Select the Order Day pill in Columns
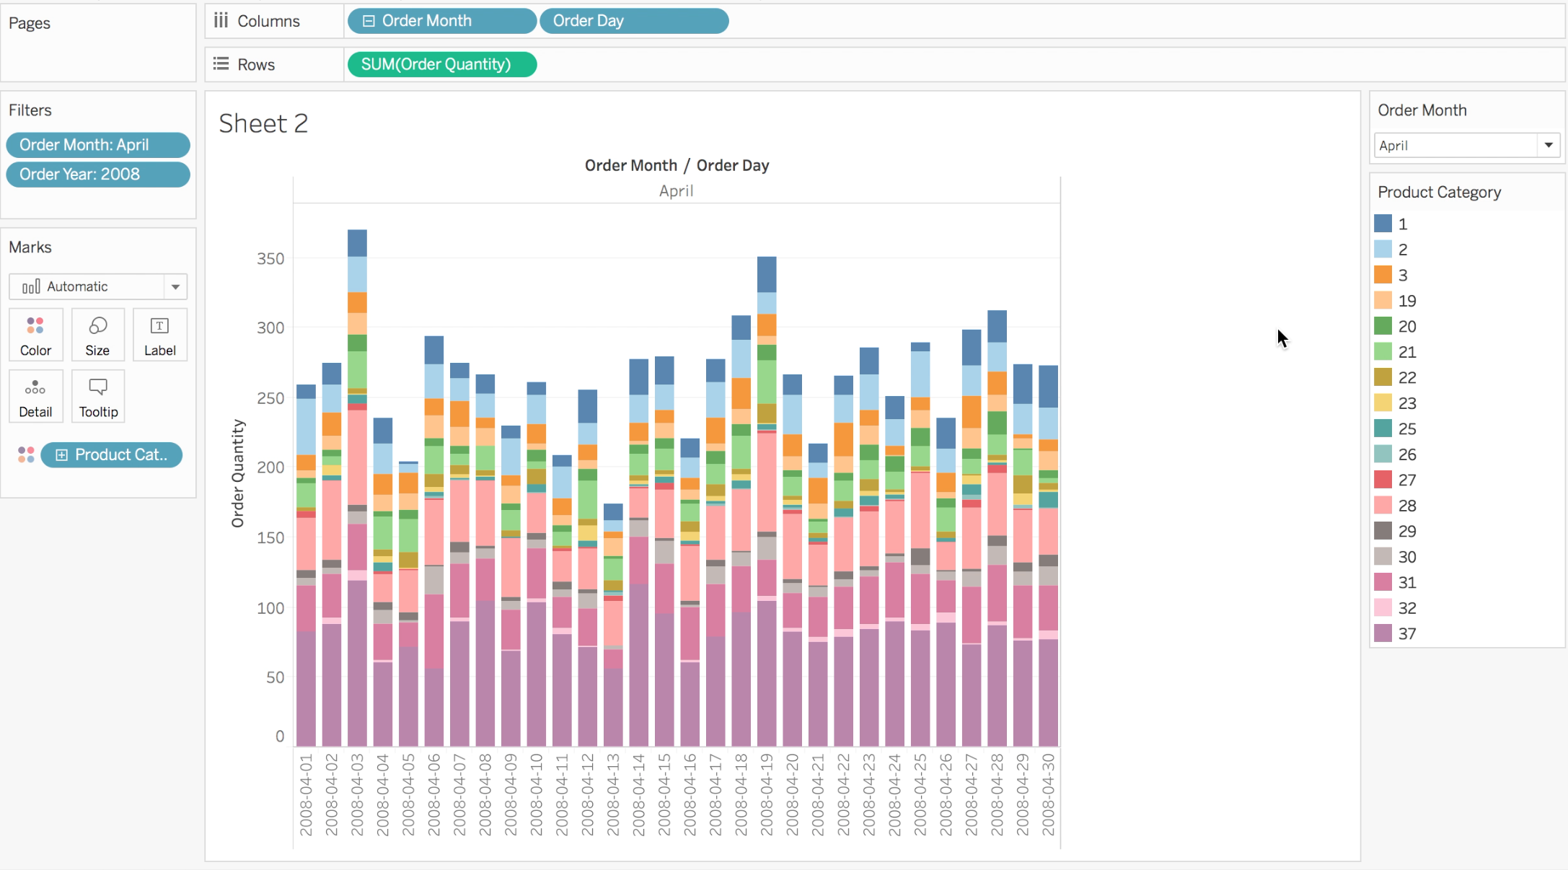Viewport: 1568px width, 870px height. tap(634, 21)
